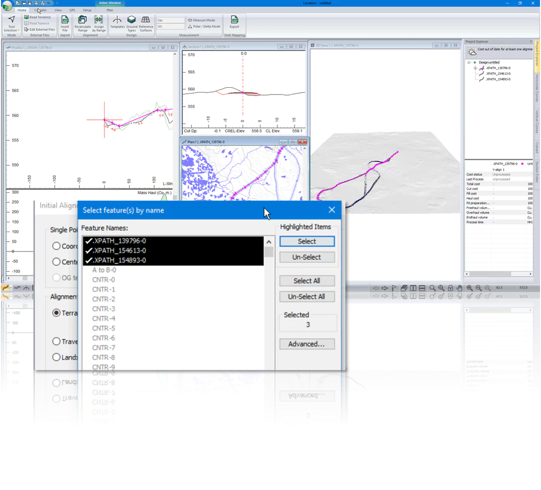Click the Un-Select button
The height and width of the screenshot is (490, 541).
tap(307, 257)
